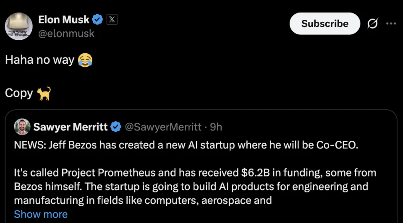
Task: Open the three-dot more options menu
Action: (x=391, y=23)
